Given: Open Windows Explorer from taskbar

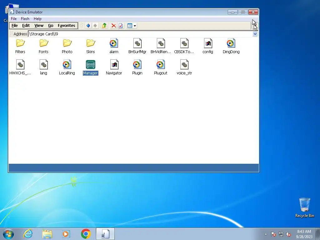Looking at the screenshot, I should click(x=47, y=234).
